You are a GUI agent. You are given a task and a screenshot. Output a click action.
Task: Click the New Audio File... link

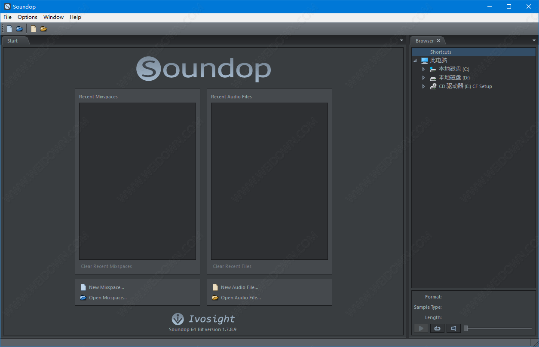point(239,287)
